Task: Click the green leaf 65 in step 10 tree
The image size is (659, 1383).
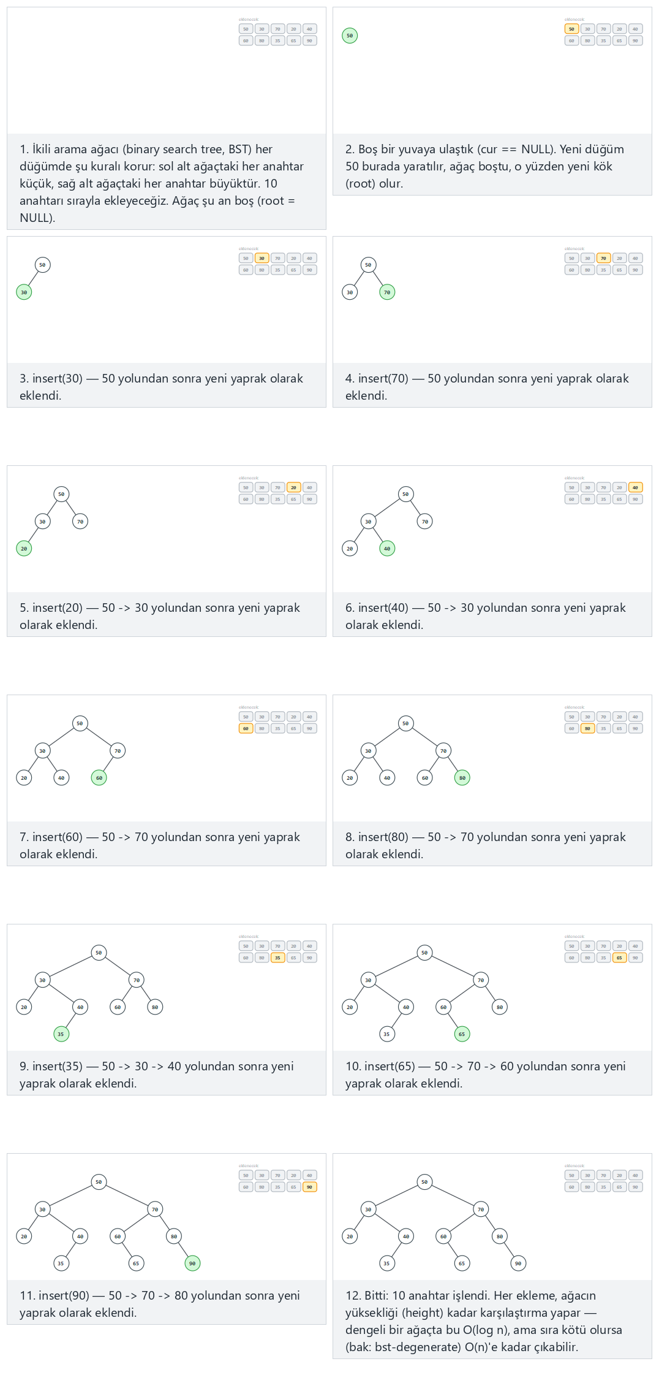Action: coord(462,1034)
